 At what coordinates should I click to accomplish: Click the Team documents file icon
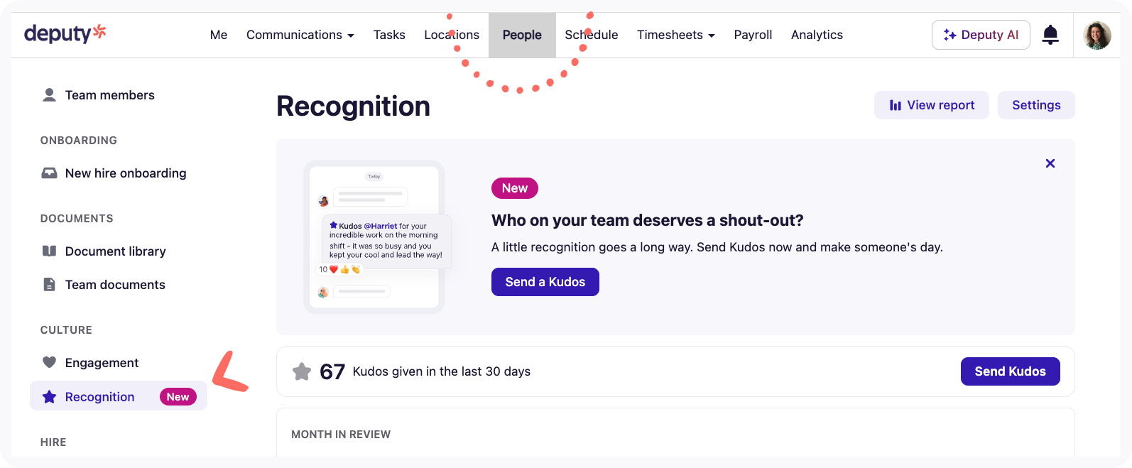coord(49,284)
